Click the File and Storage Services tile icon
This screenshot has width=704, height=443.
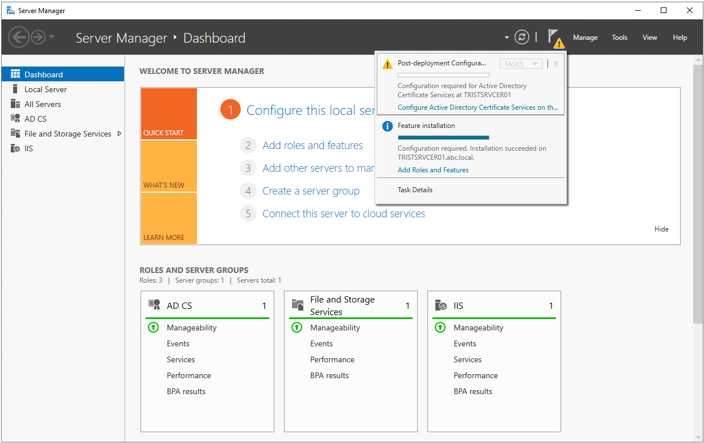pos(298,305)
